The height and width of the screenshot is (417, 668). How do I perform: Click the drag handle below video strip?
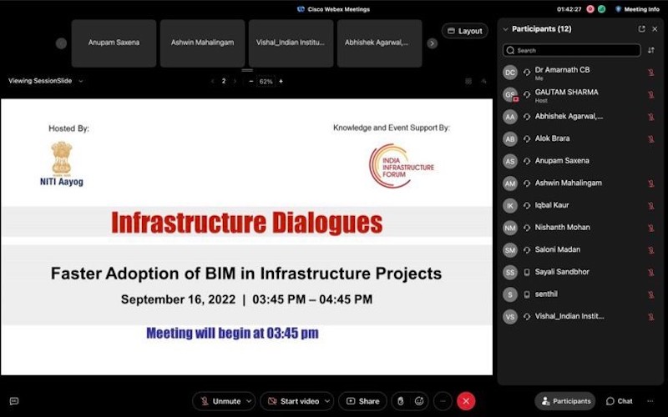(x=247, y=70)
